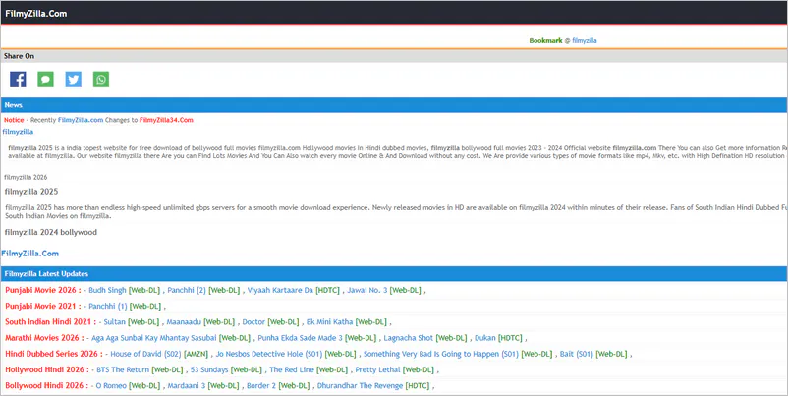Open the large blue FilmyZilla.Com link

[30, 254]
